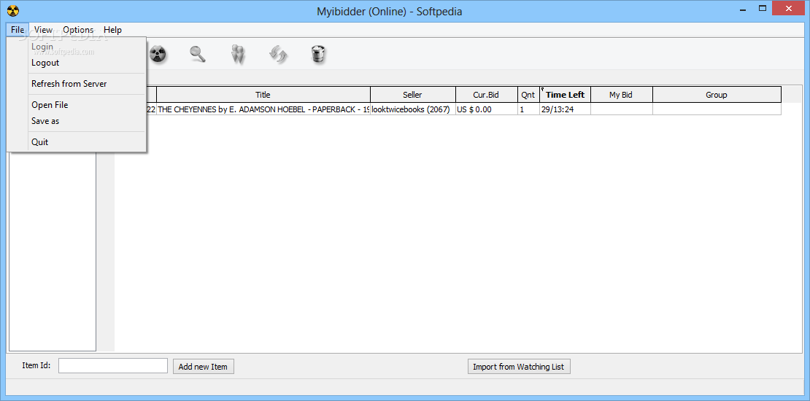Click the Qnt column header

(528, 95)
